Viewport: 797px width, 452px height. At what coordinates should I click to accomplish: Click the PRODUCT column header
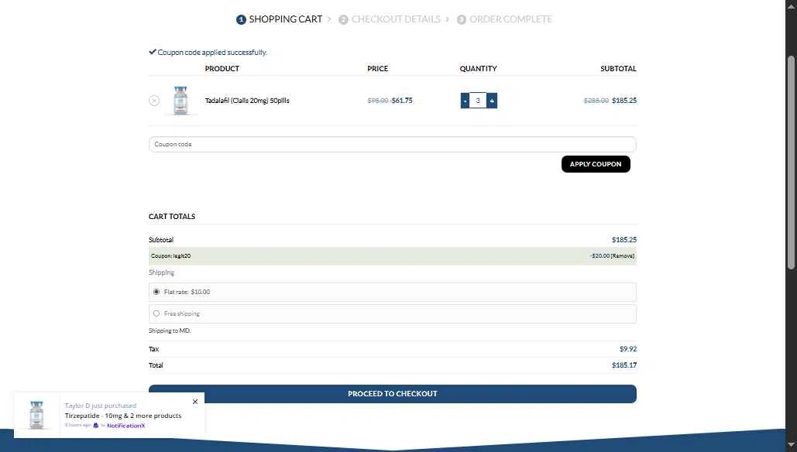(222, 69)
